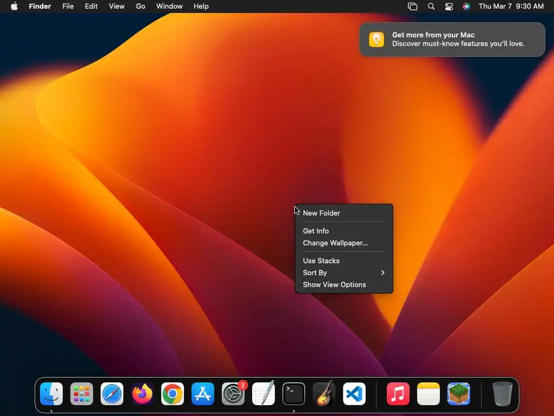This screenshot has width=554, height=416.
Task: Open the Apple menu
Action: coord(14,6)
